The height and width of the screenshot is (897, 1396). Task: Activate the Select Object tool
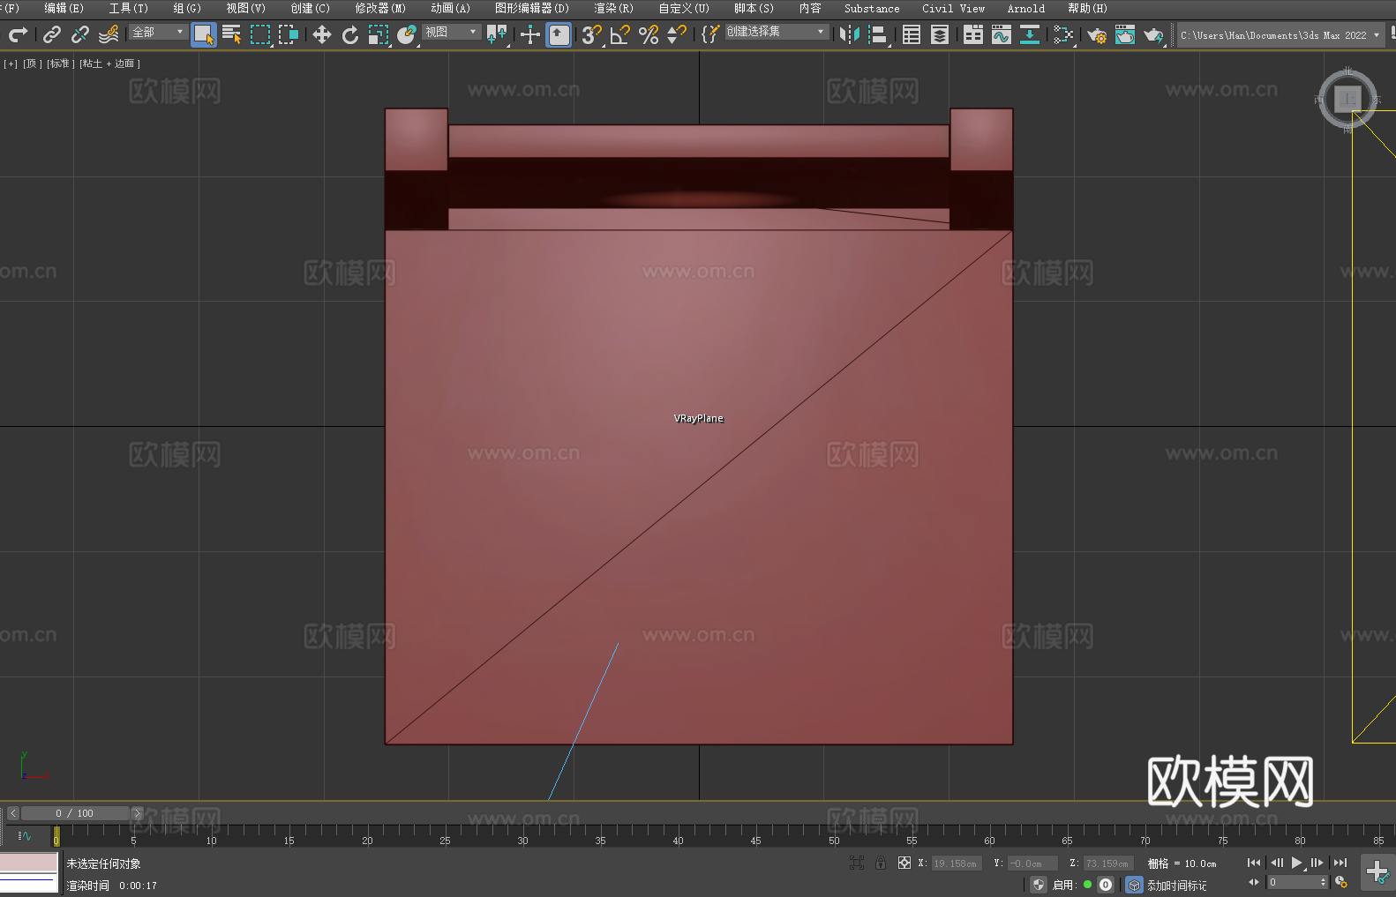204,34
